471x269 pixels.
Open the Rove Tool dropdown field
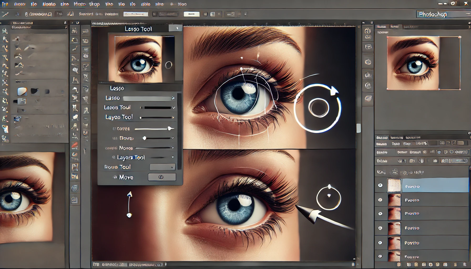[x=162, y=167]
